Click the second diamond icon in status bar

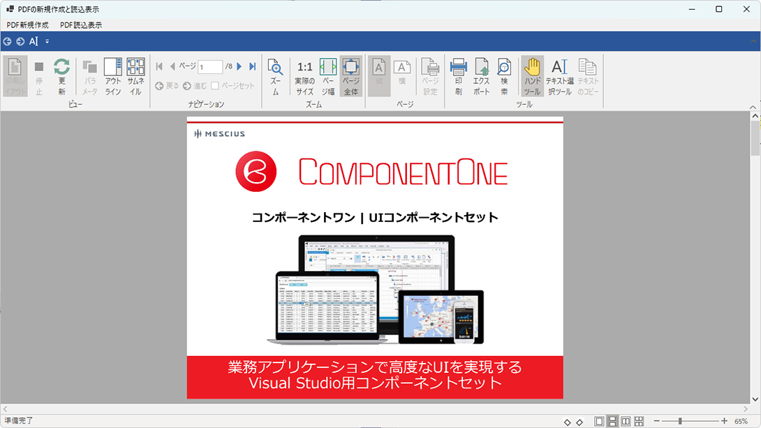click(x=579, y=422)
